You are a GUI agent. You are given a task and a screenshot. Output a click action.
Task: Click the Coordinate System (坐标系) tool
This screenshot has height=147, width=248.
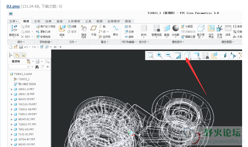click(x=104, y=37)
